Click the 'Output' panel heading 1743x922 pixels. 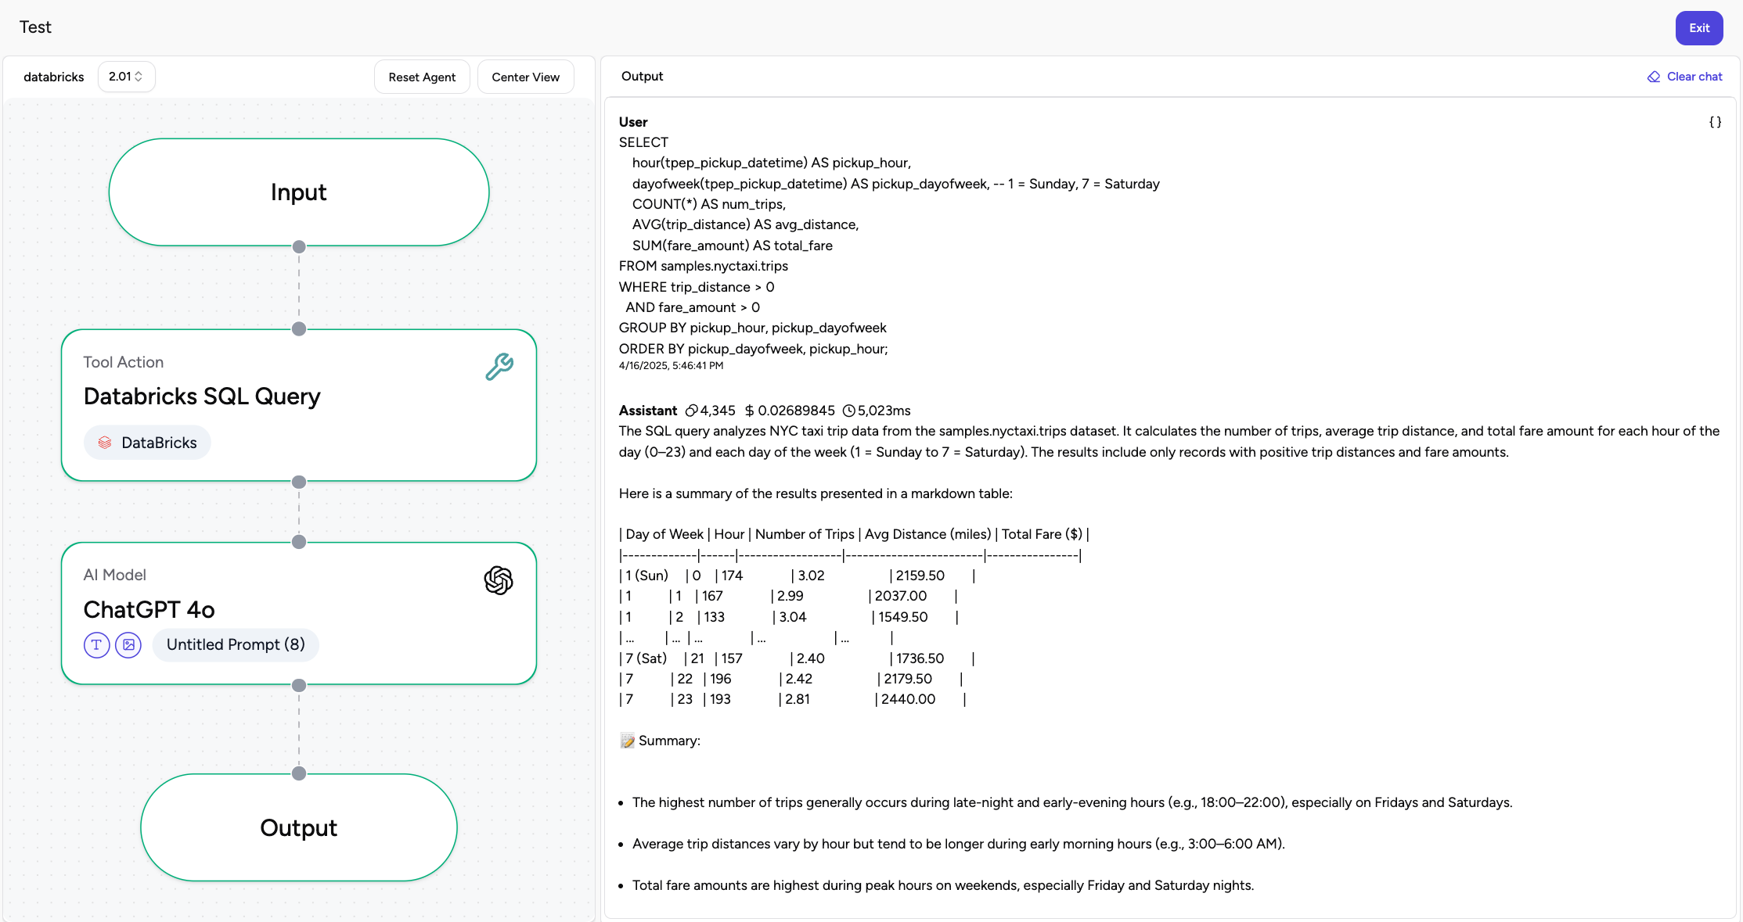(x=642, y=76)
